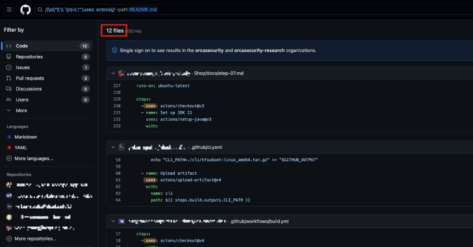The image size is (473, 247).
Task: Open .github/workflows/build.yml file link
Action: (259, 221)
